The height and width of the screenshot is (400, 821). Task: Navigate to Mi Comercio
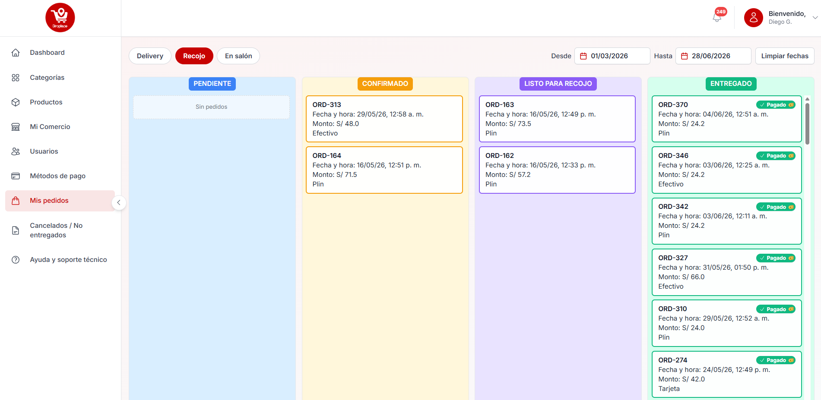pos(60,127)
